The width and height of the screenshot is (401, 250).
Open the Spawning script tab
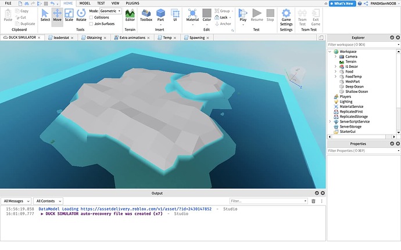[196, 38]
